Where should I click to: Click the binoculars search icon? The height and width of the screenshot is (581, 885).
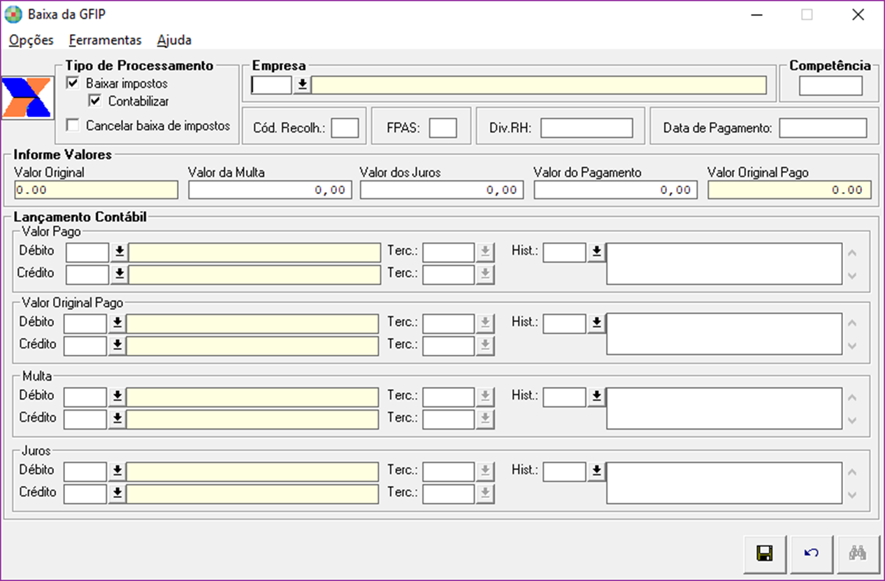(x=857, y=554)
